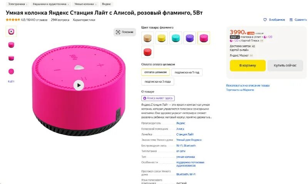Play the product video on main image
This screenshot has width=308, height=184.
point(79,85)
